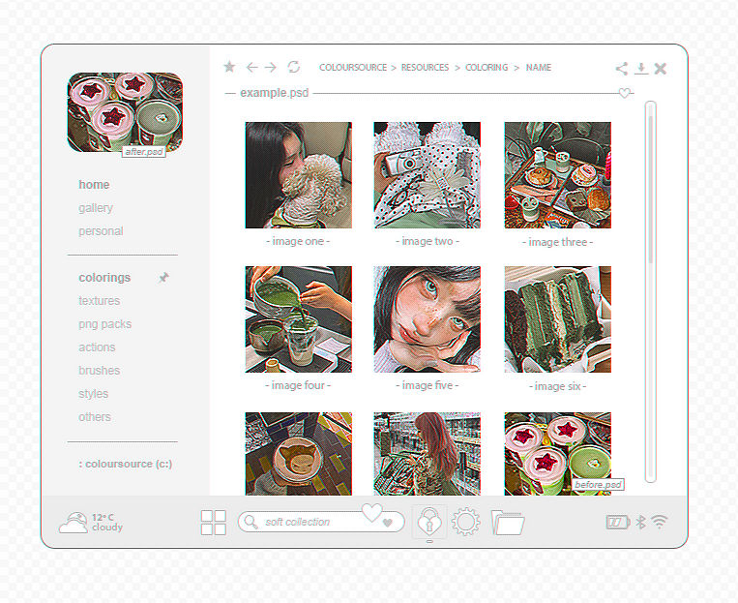Viewport: 738px width, 603px height.
Task: Click the refresh icon
Action: point(294,67)
